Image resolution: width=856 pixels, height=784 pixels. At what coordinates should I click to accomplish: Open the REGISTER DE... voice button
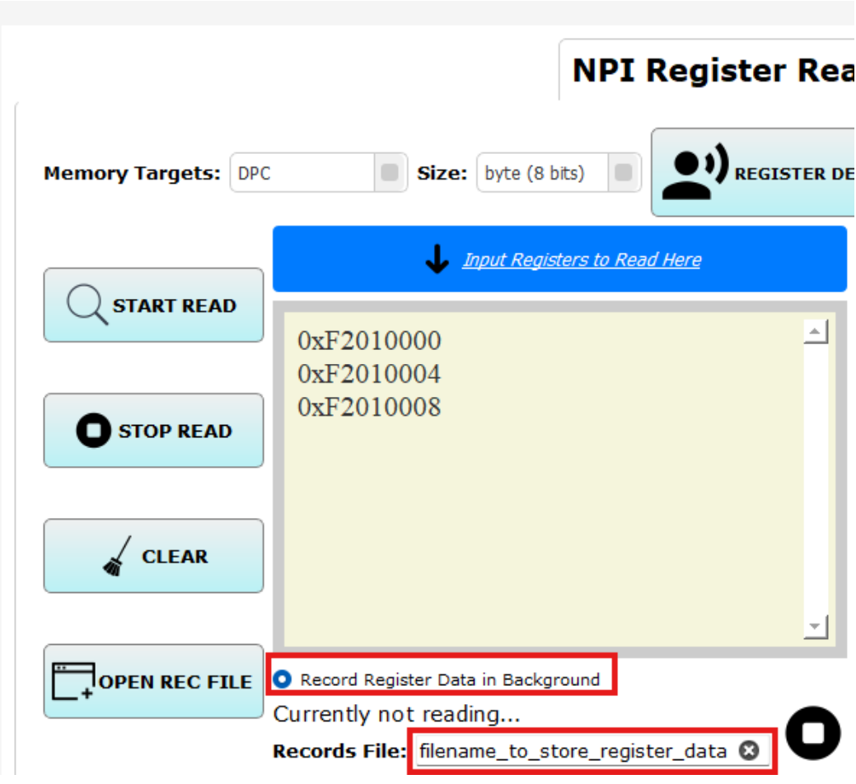tap(753, 172)
